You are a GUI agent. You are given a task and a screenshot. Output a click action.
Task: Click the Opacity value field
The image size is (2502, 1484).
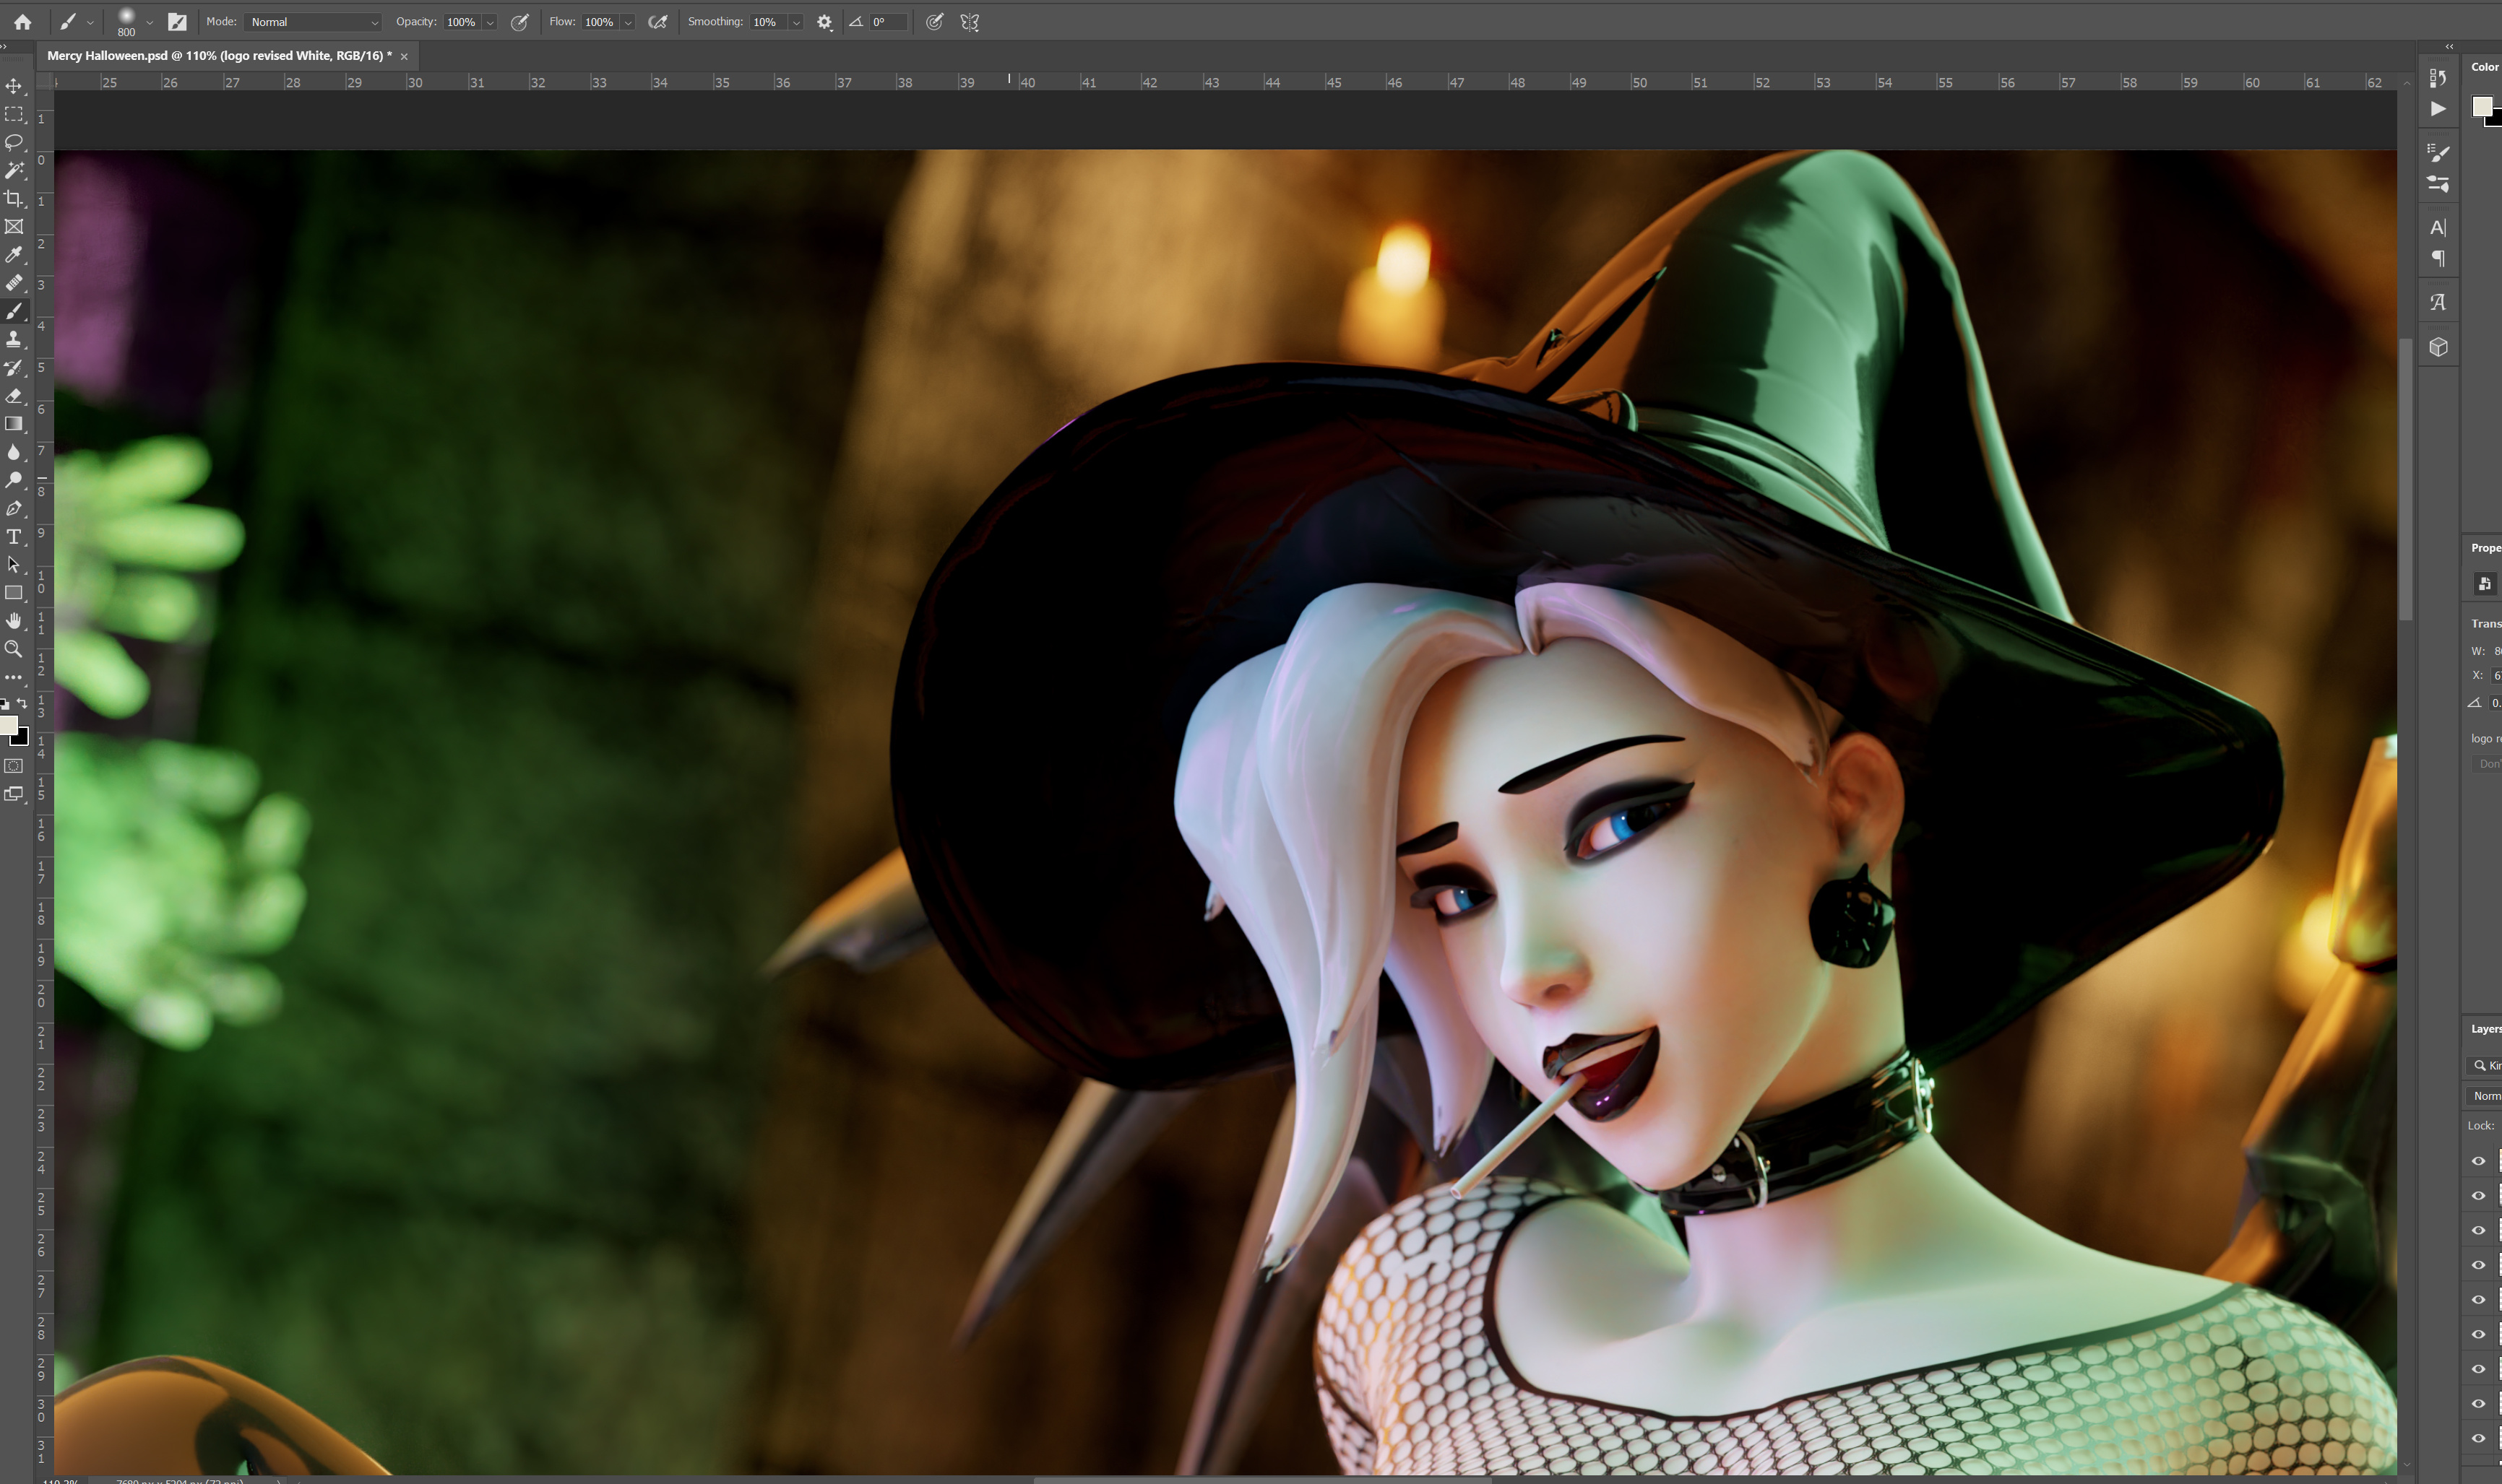point(461,22)
